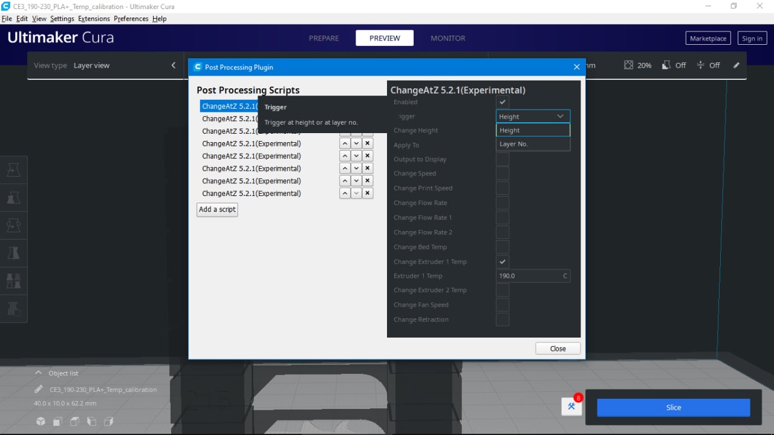Move the fifth ChangeAtZ script up
Screen dimensions: 774x435
(x=345, y=156)
